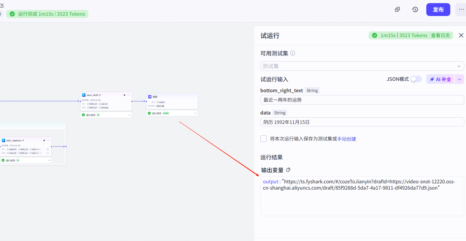
Task: Click the green check in run summary badge
Action: pyautogui.click(x=12, y=14)
